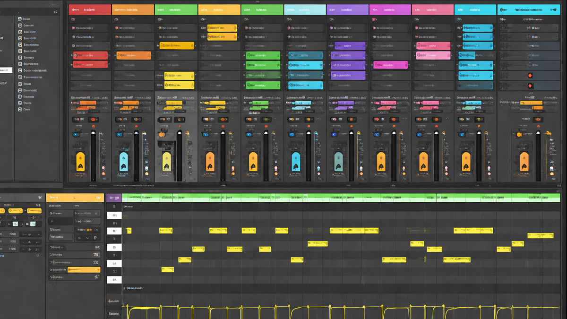Viewport: 567px width, 319px height.
Task: Click the orange pan knob on the green track
Action: 161,135
